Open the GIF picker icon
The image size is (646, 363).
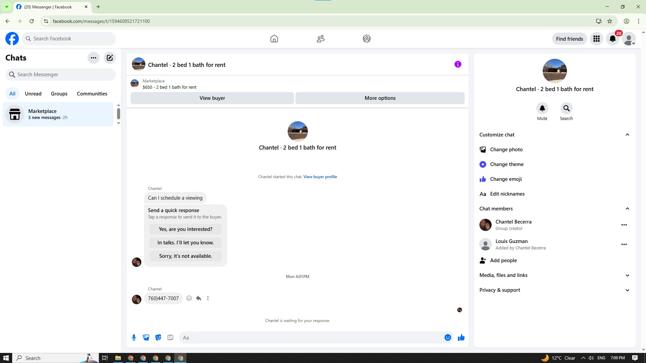pos(170,337)
